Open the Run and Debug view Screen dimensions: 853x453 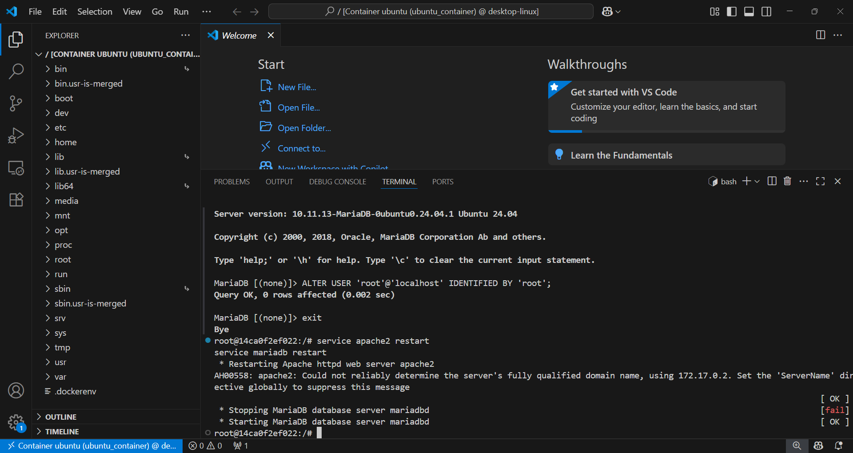click(x=16, y=135)
